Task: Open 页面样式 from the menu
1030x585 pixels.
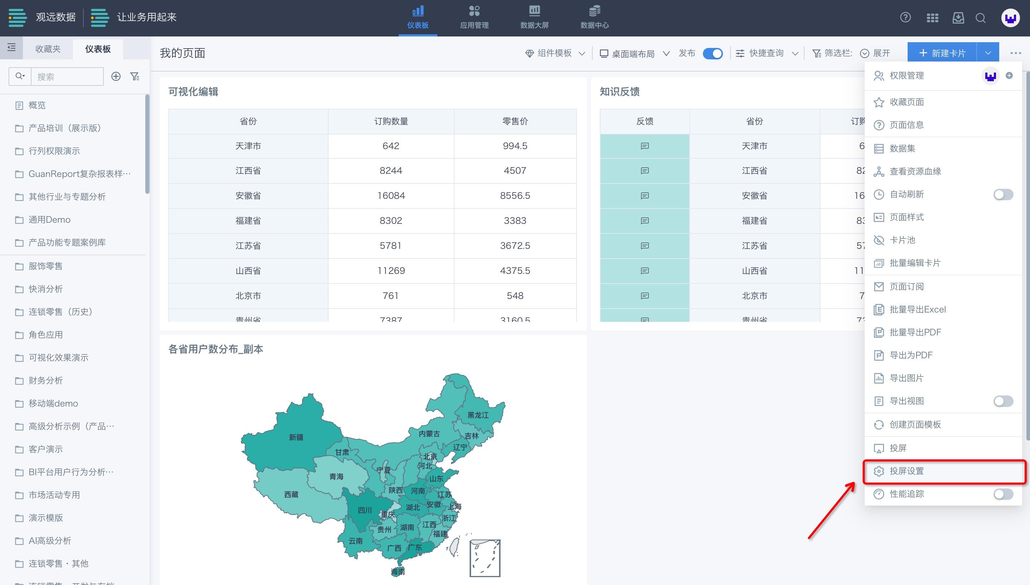Action: click(943, 217)
